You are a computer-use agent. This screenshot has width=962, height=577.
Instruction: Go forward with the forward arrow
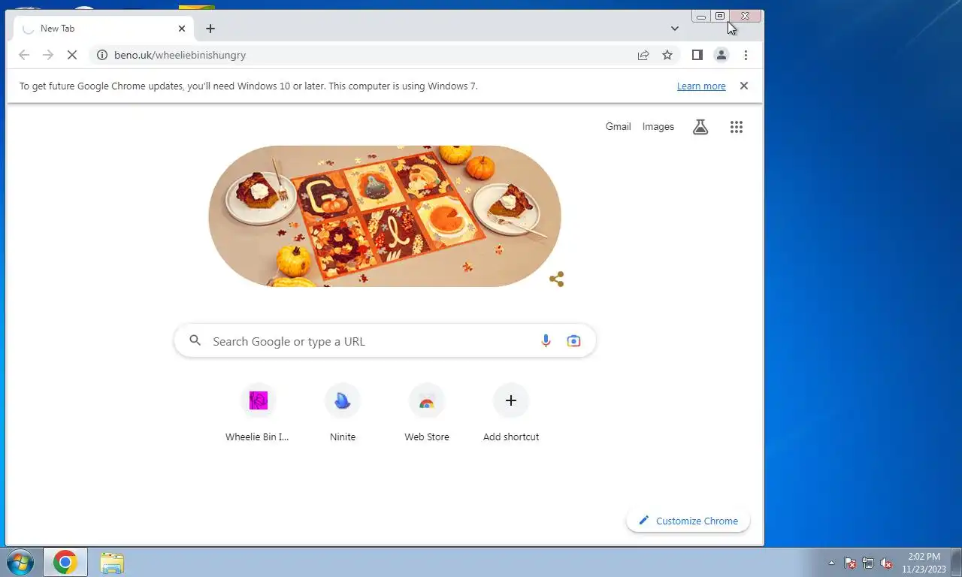point(48,55)
